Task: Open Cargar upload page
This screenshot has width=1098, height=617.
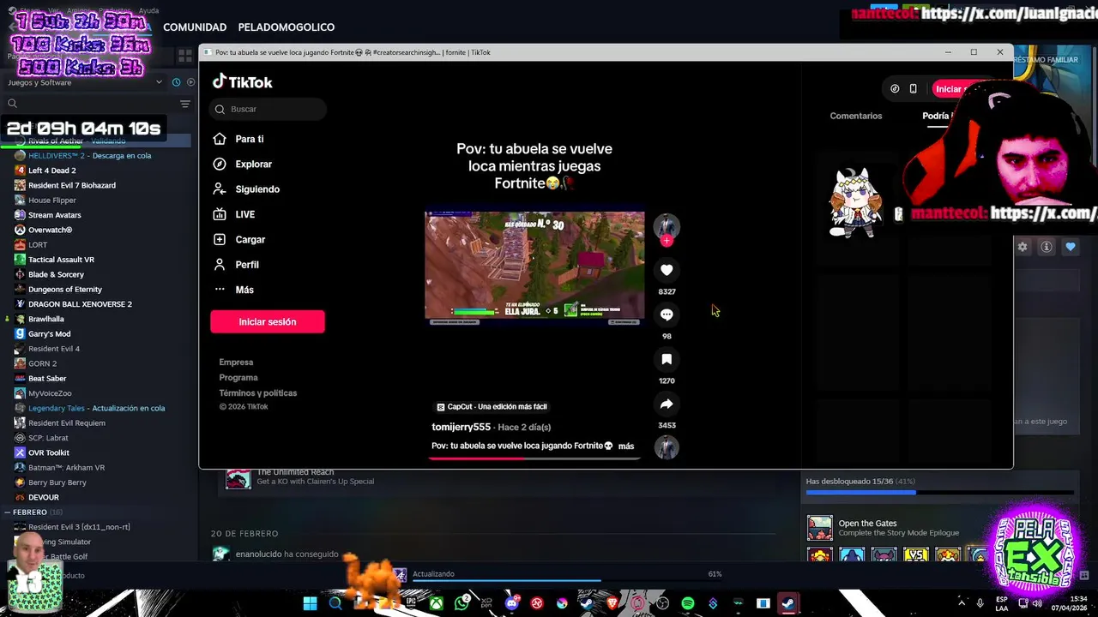Action: click(250, 239)
